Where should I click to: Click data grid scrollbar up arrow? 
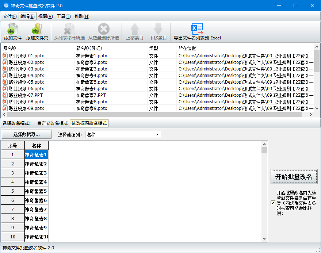(264, 144)
